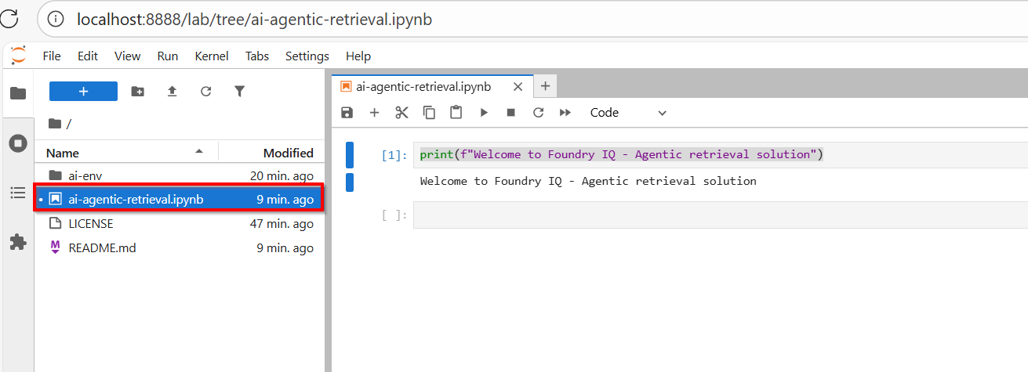
Task: Restart kernel and run all cells icon
Action: (565, 113)
